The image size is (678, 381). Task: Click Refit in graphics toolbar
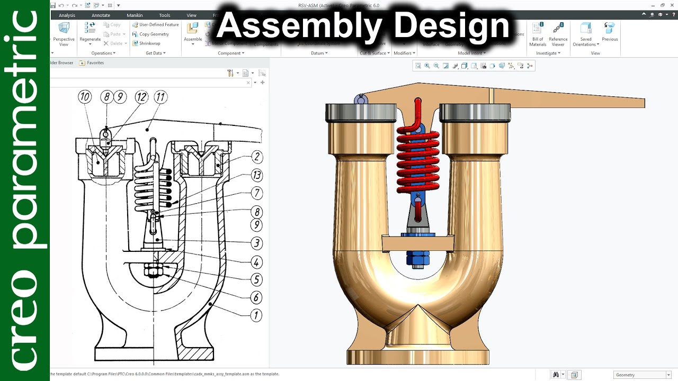coord(418,66)
